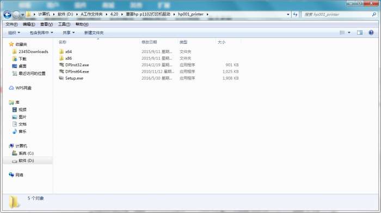Viewport: 381px width, 213px height.
Task: Expand the 包含到库中 dropdown
Action: pos(41,33)
